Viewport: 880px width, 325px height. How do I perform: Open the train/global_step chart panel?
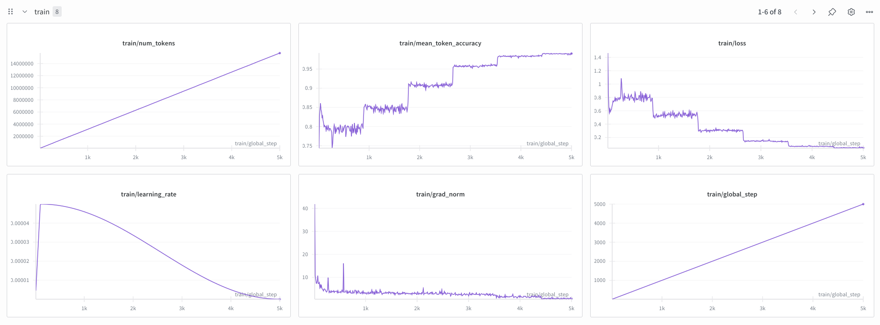[x=732, y=246]
